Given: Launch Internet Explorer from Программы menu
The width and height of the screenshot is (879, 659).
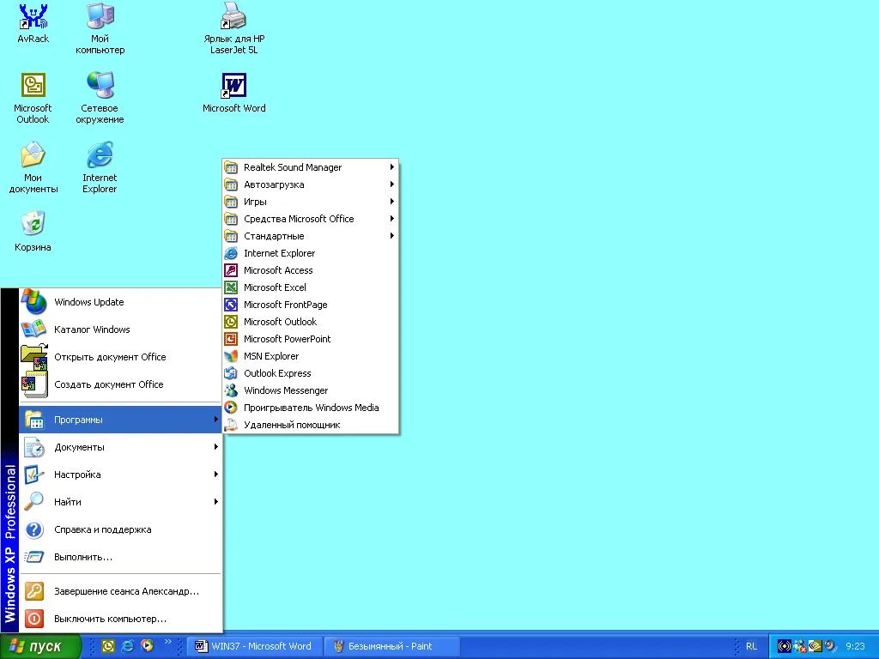Looking at the screenshot, I should point(311,253).
